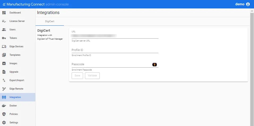Click the Integration sidebar icon
Viewport: 254px width, 126px height.
[4, 97]
